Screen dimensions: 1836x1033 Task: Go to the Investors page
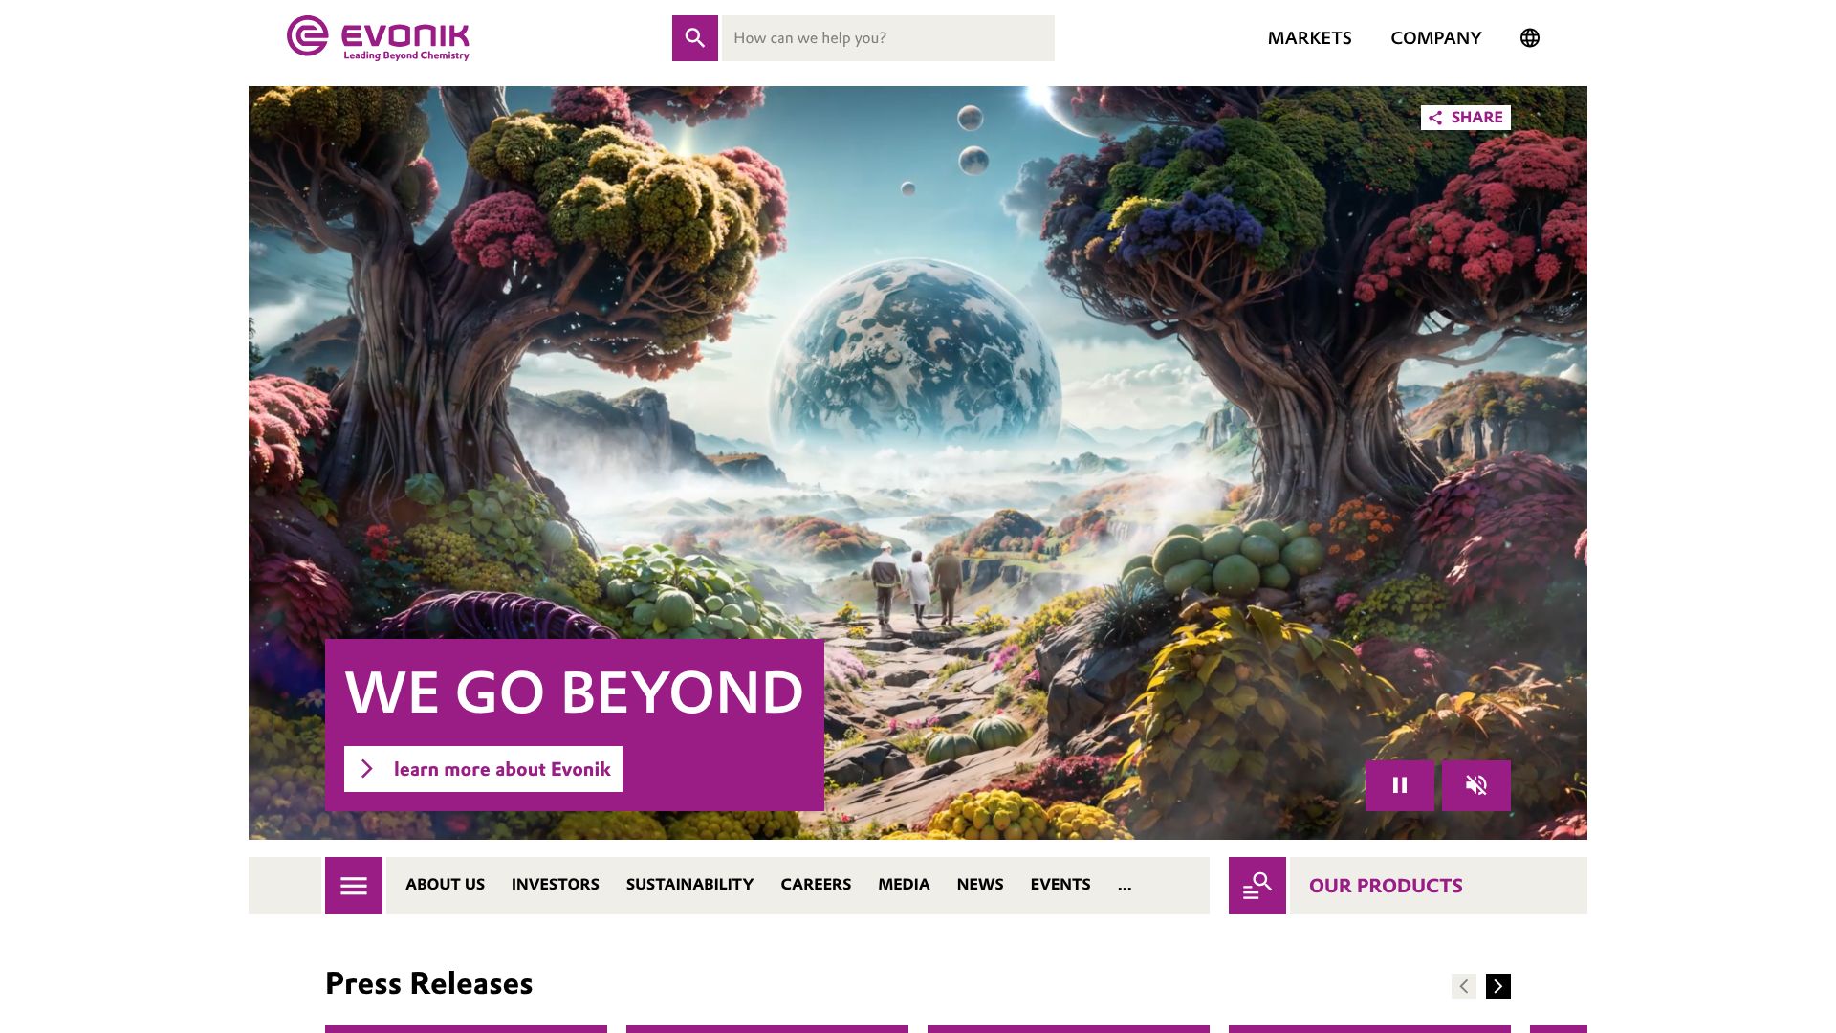(x=556, y=885)
